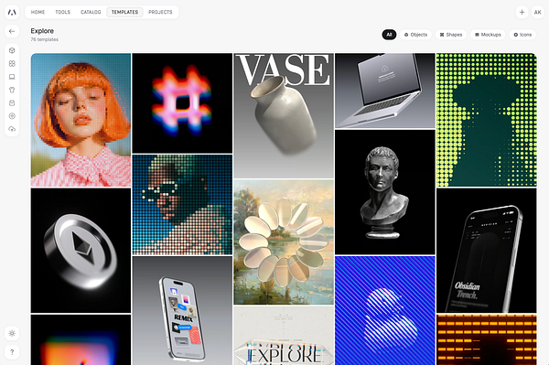Open the glass flower painting template
Viewport: 549px width, 365px height.
click(284, 242)
